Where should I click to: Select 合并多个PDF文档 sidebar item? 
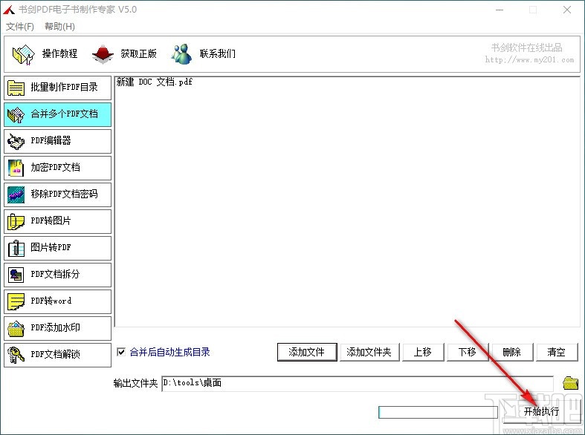coord(58,114)
